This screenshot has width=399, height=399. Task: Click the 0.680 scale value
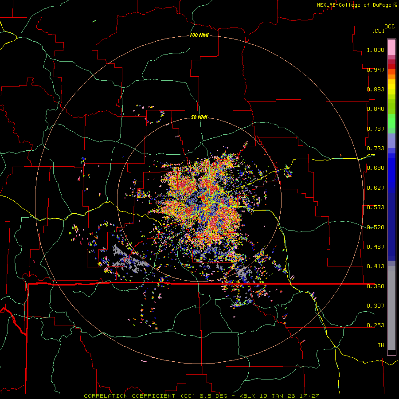(x=376, y=168)
